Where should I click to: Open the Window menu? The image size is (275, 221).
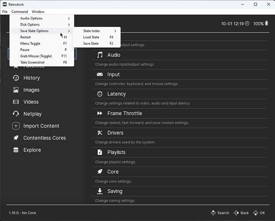(38, 11)
